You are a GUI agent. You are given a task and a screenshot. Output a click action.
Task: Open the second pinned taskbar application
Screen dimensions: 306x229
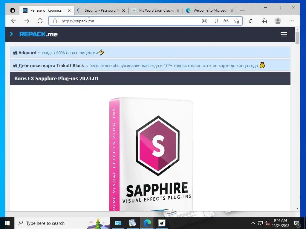(132, 223)
